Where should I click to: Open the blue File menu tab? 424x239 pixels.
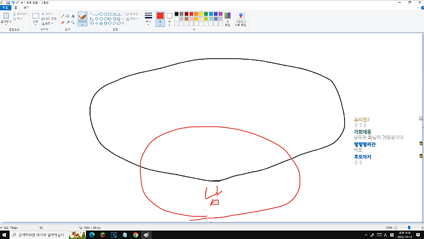point(5,7)
